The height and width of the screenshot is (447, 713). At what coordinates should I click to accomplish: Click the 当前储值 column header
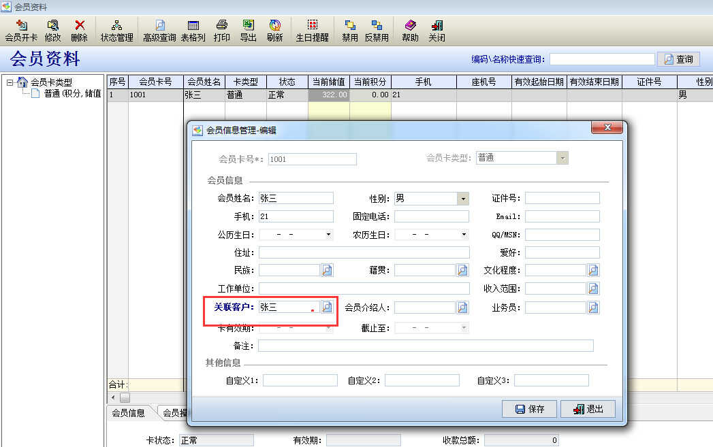329,82
